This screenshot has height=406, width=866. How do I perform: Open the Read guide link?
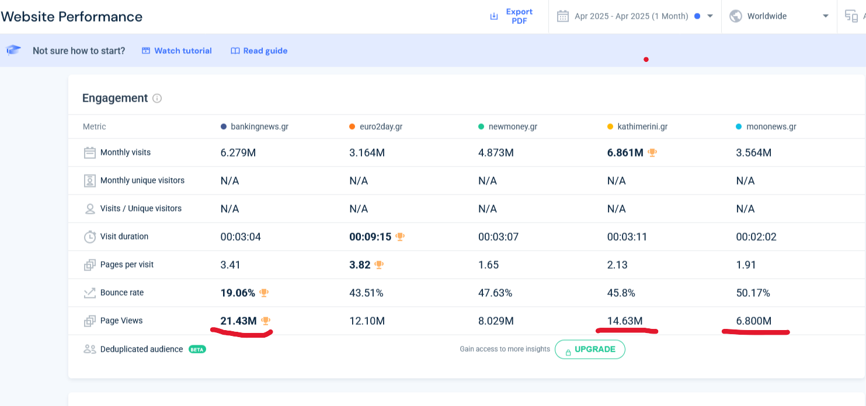coord(259,51)
